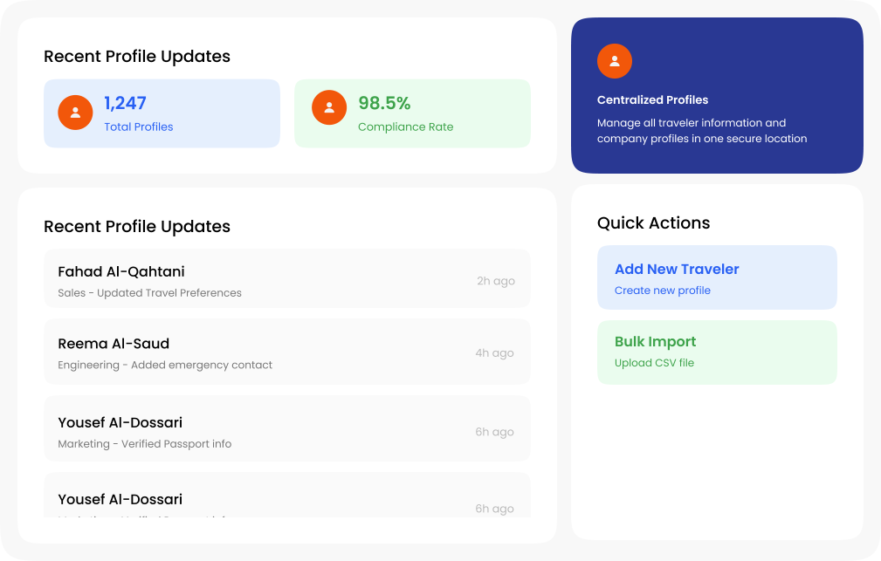The width and height of the screenshot is (881, 561).
Task: Open Reema Al-Saud's profile update
Action: point(114,344)
